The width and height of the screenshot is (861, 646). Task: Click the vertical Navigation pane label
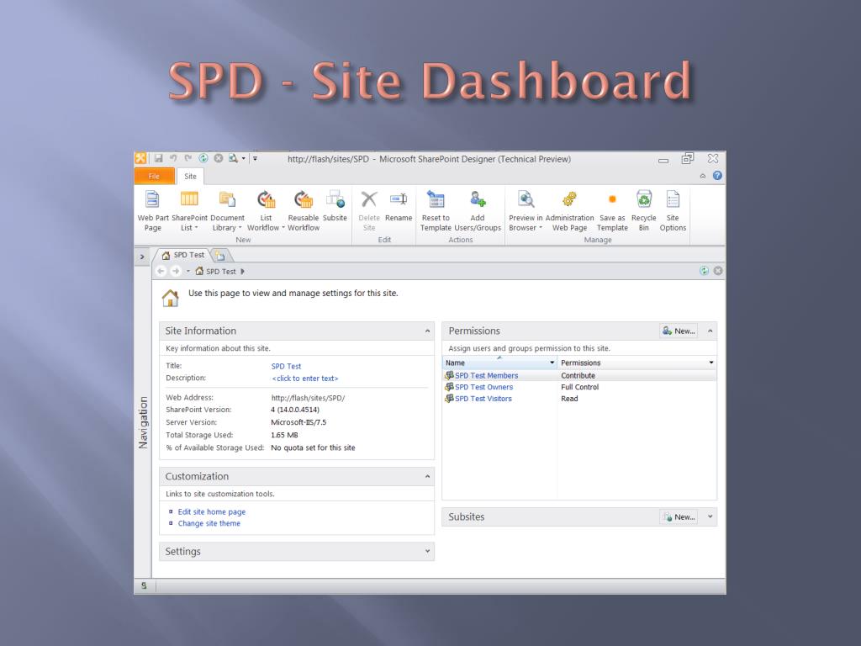point(143,422)
